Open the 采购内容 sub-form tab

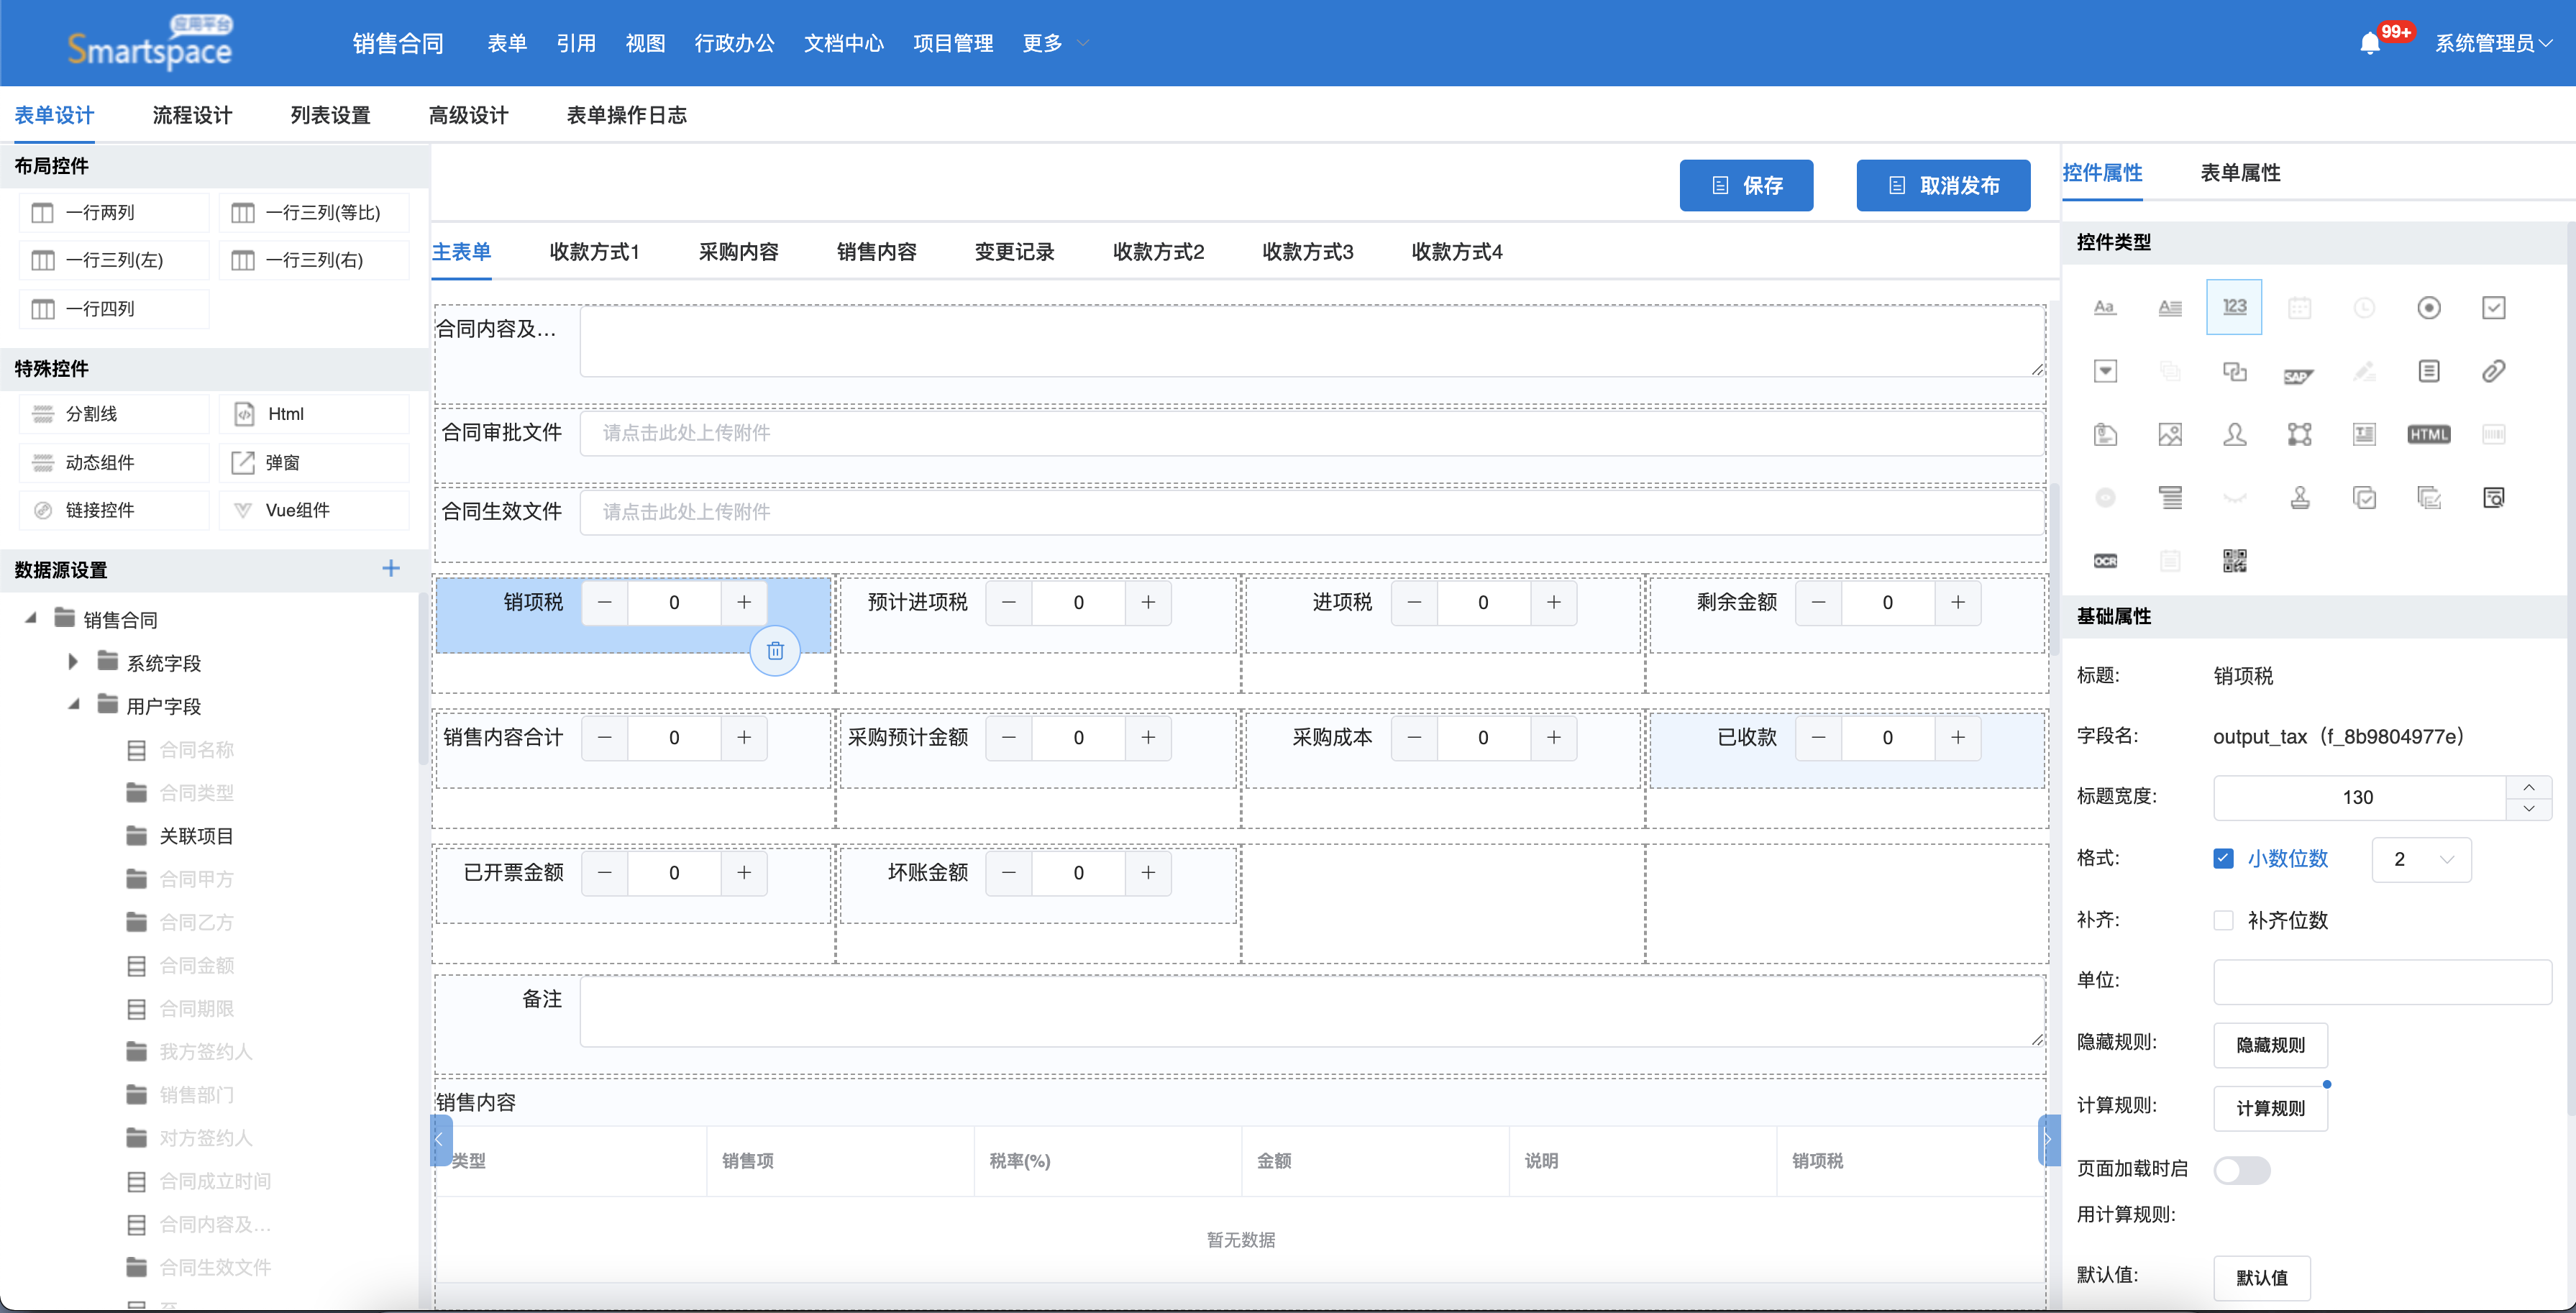point(738,252)
